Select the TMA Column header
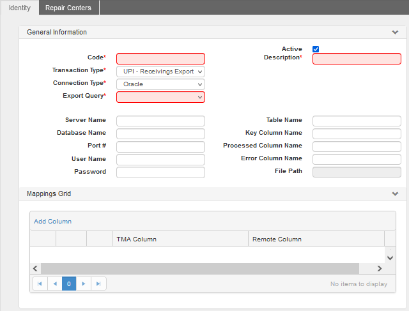Viewport: 409px width, 311px height. click(x=180, y=239)
